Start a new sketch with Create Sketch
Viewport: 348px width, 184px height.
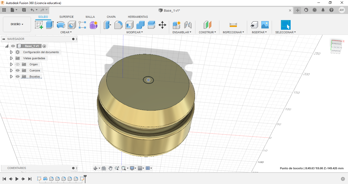39,25
